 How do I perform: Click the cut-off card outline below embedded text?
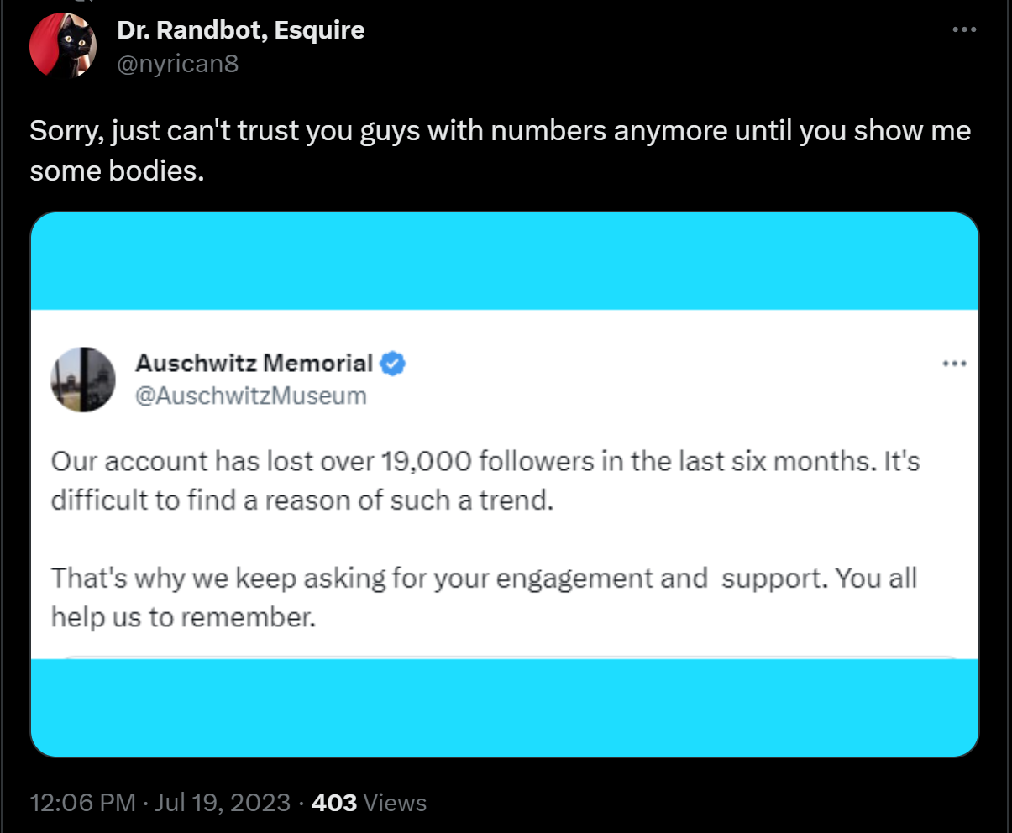click(504, 657)
